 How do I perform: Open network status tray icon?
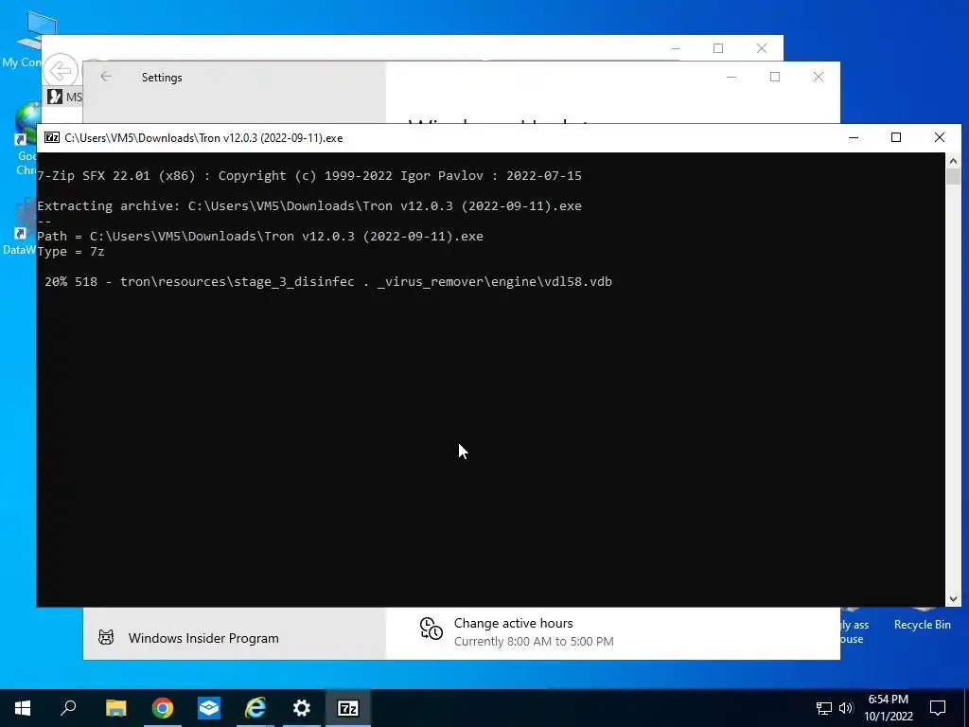tap(824, 708)
